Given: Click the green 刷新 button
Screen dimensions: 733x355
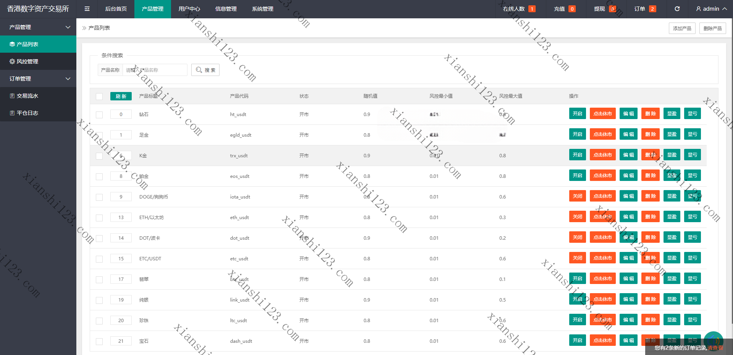Looking at the screenshot, I should [121, 96].
